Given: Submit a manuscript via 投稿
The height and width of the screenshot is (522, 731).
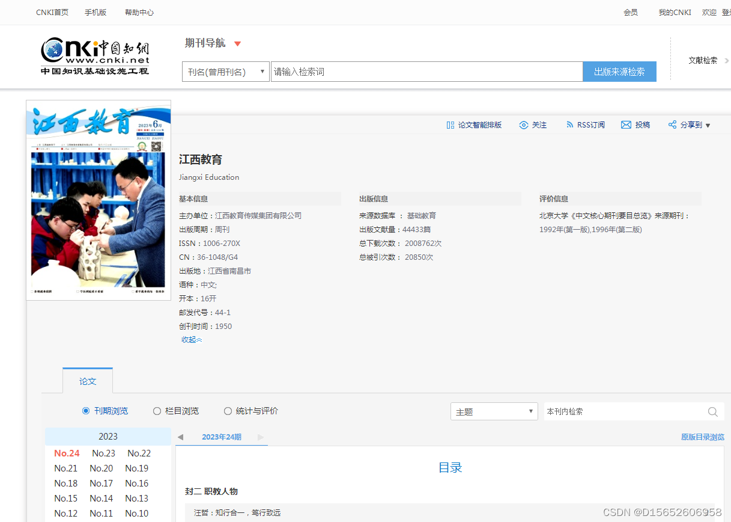Looking at the screenshot, I should (x=635, y=125).
